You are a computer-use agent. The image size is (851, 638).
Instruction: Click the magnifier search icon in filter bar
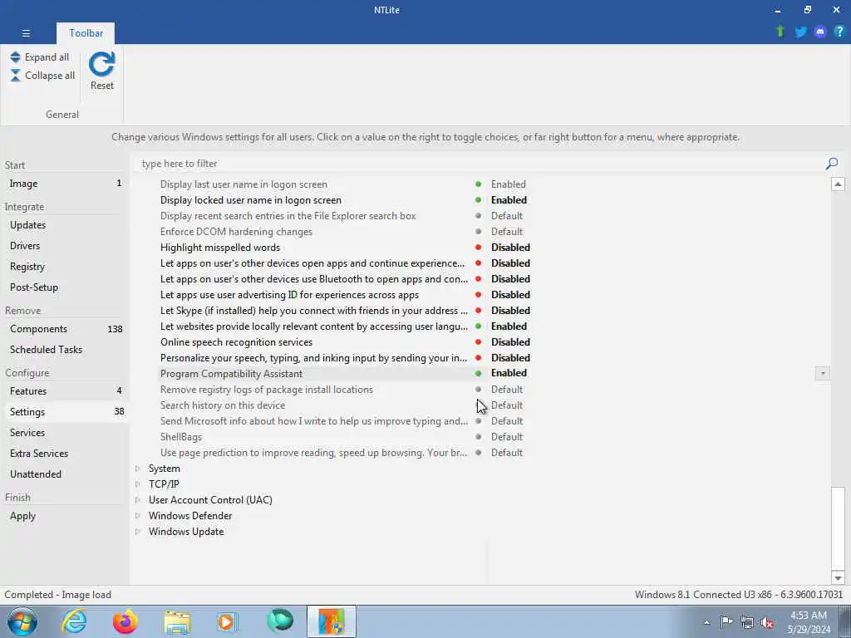[x=831, y=164]
